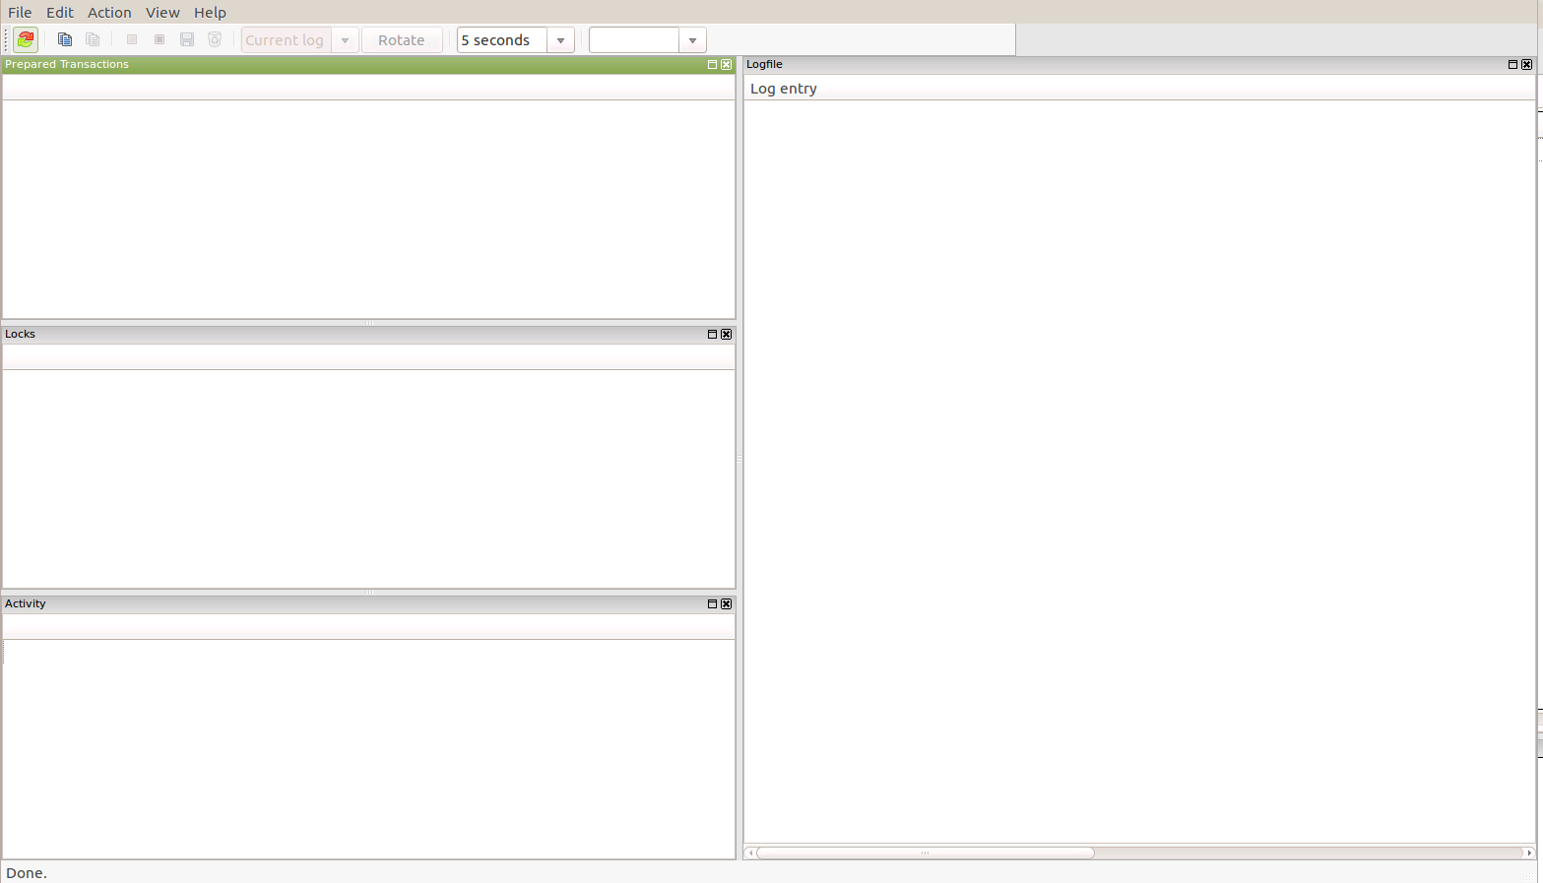The image size is (1543, 883).
Task: Open the View menu
Action: click(x=162, y=12)
